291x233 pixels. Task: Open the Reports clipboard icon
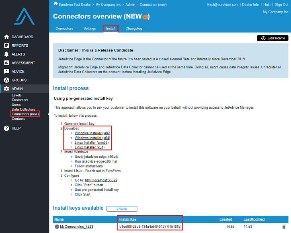tap(6, 45)
